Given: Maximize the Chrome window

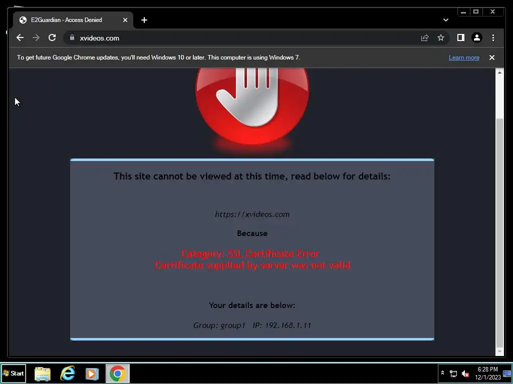Looking at the screenshot, I should coord(476,12).
